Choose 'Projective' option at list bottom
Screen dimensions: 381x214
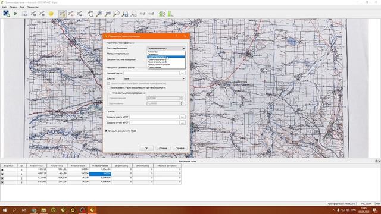click(166, 67)
